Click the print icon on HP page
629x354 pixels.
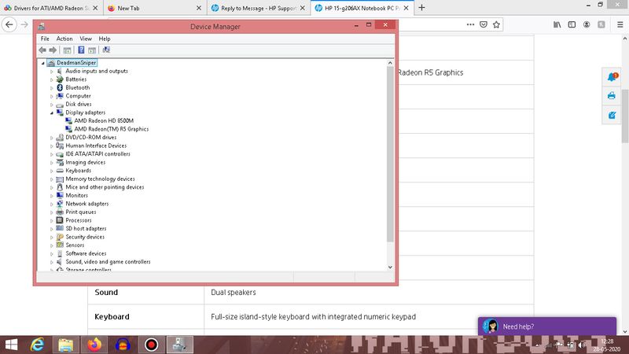612,96
